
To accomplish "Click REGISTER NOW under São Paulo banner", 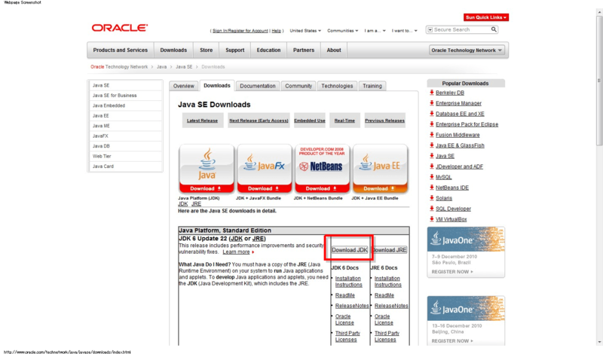I will [x=451, y=272].
